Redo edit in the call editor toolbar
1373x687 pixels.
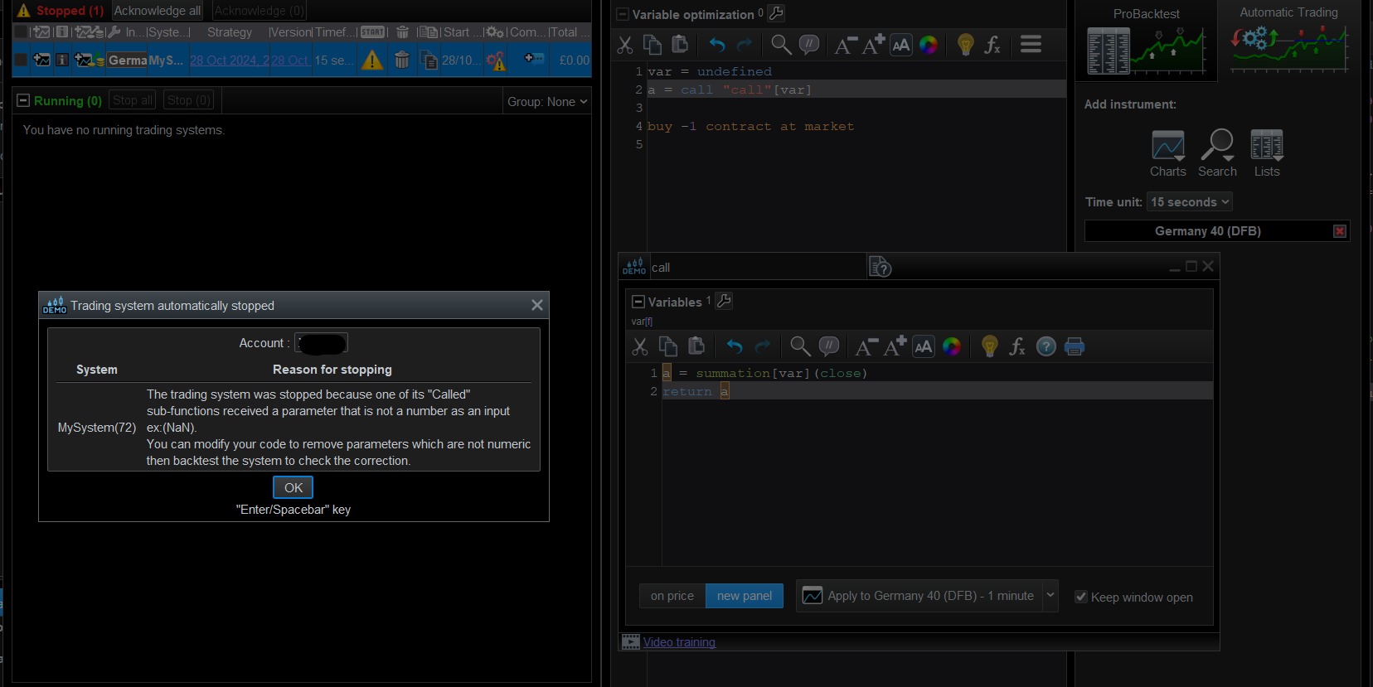point(763,346)
